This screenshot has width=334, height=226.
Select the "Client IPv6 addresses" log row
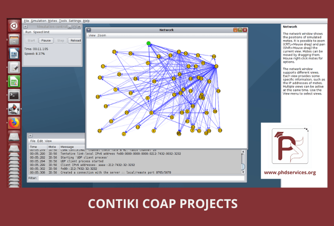(x=135, y=165)
